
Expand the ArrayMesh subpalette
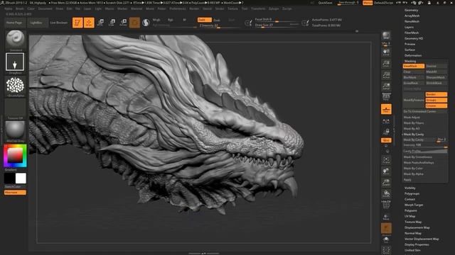click(412, 16)
